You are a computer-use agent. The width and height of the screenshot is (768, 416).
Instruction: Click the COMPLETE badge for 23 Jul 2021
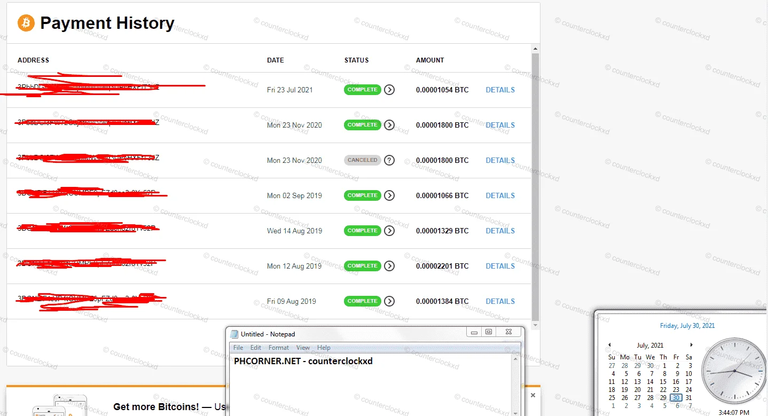pyautogui.click(x=363, y=90)
